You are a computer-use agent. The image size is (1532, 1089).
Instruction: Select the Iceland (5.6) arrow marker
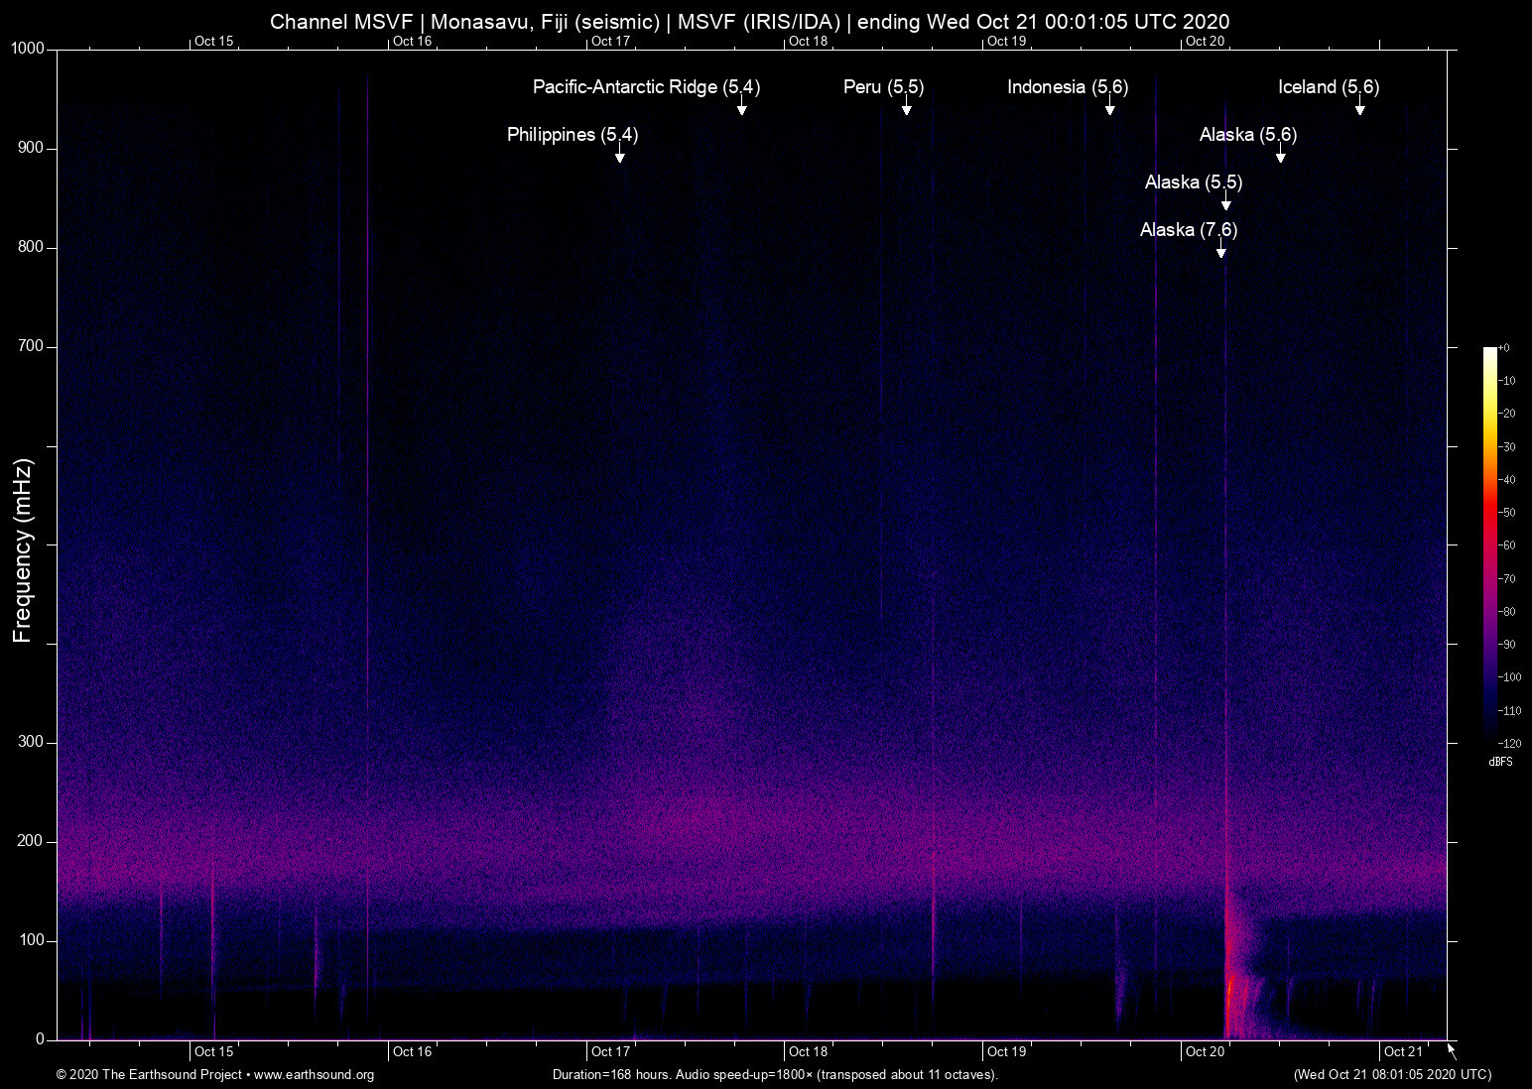point(1360,109)
